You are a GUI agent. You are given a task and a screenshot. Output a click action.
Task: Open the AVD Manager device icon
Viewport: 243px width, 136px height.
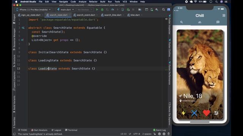click(x=152, y=9)
